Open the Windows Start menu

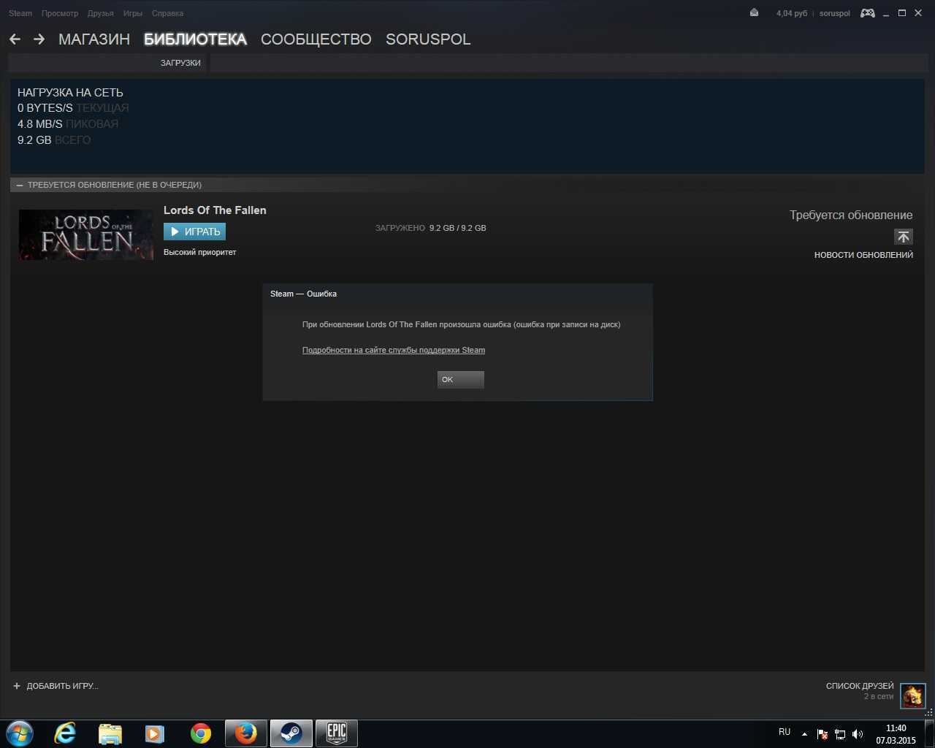(x=19, y=733)
